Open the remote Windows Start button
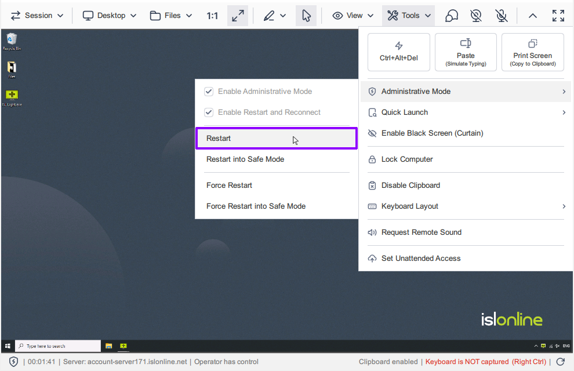The image size is (574, 371). coord(8,345)
